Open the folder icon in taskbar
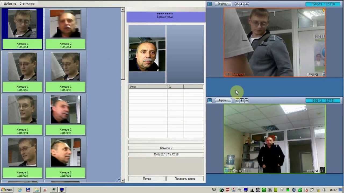The height and width of the screenshot is (193, 344). 36,190
